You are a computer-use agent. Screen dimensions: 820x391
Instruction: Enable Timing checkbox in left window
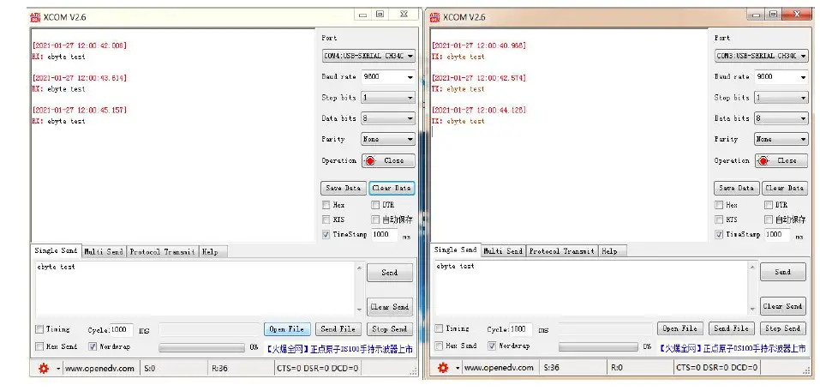[x=39, y=329]
